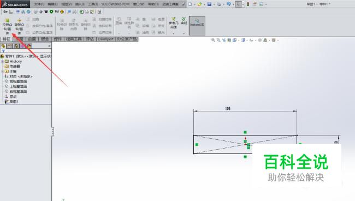
Task: Expand the History folder in tree
Action: [3, 61]
